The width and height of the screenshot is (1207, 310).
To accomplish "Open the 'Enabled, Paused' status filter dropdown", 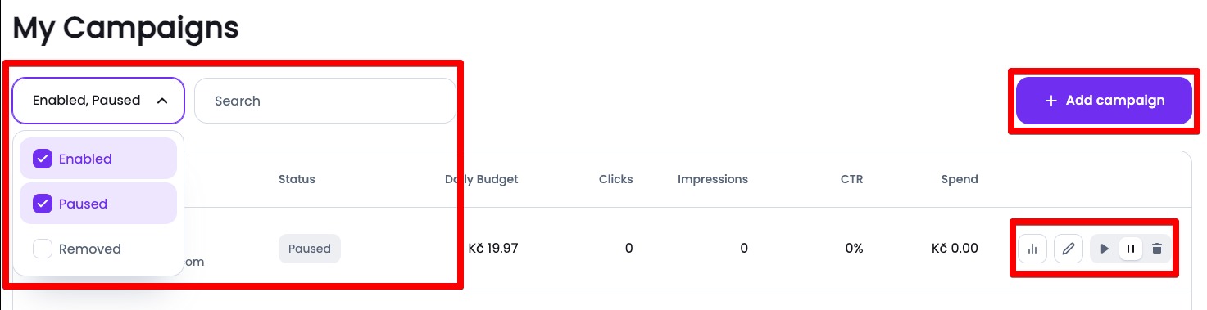I will pyautogui.click(x=98, y=101).
